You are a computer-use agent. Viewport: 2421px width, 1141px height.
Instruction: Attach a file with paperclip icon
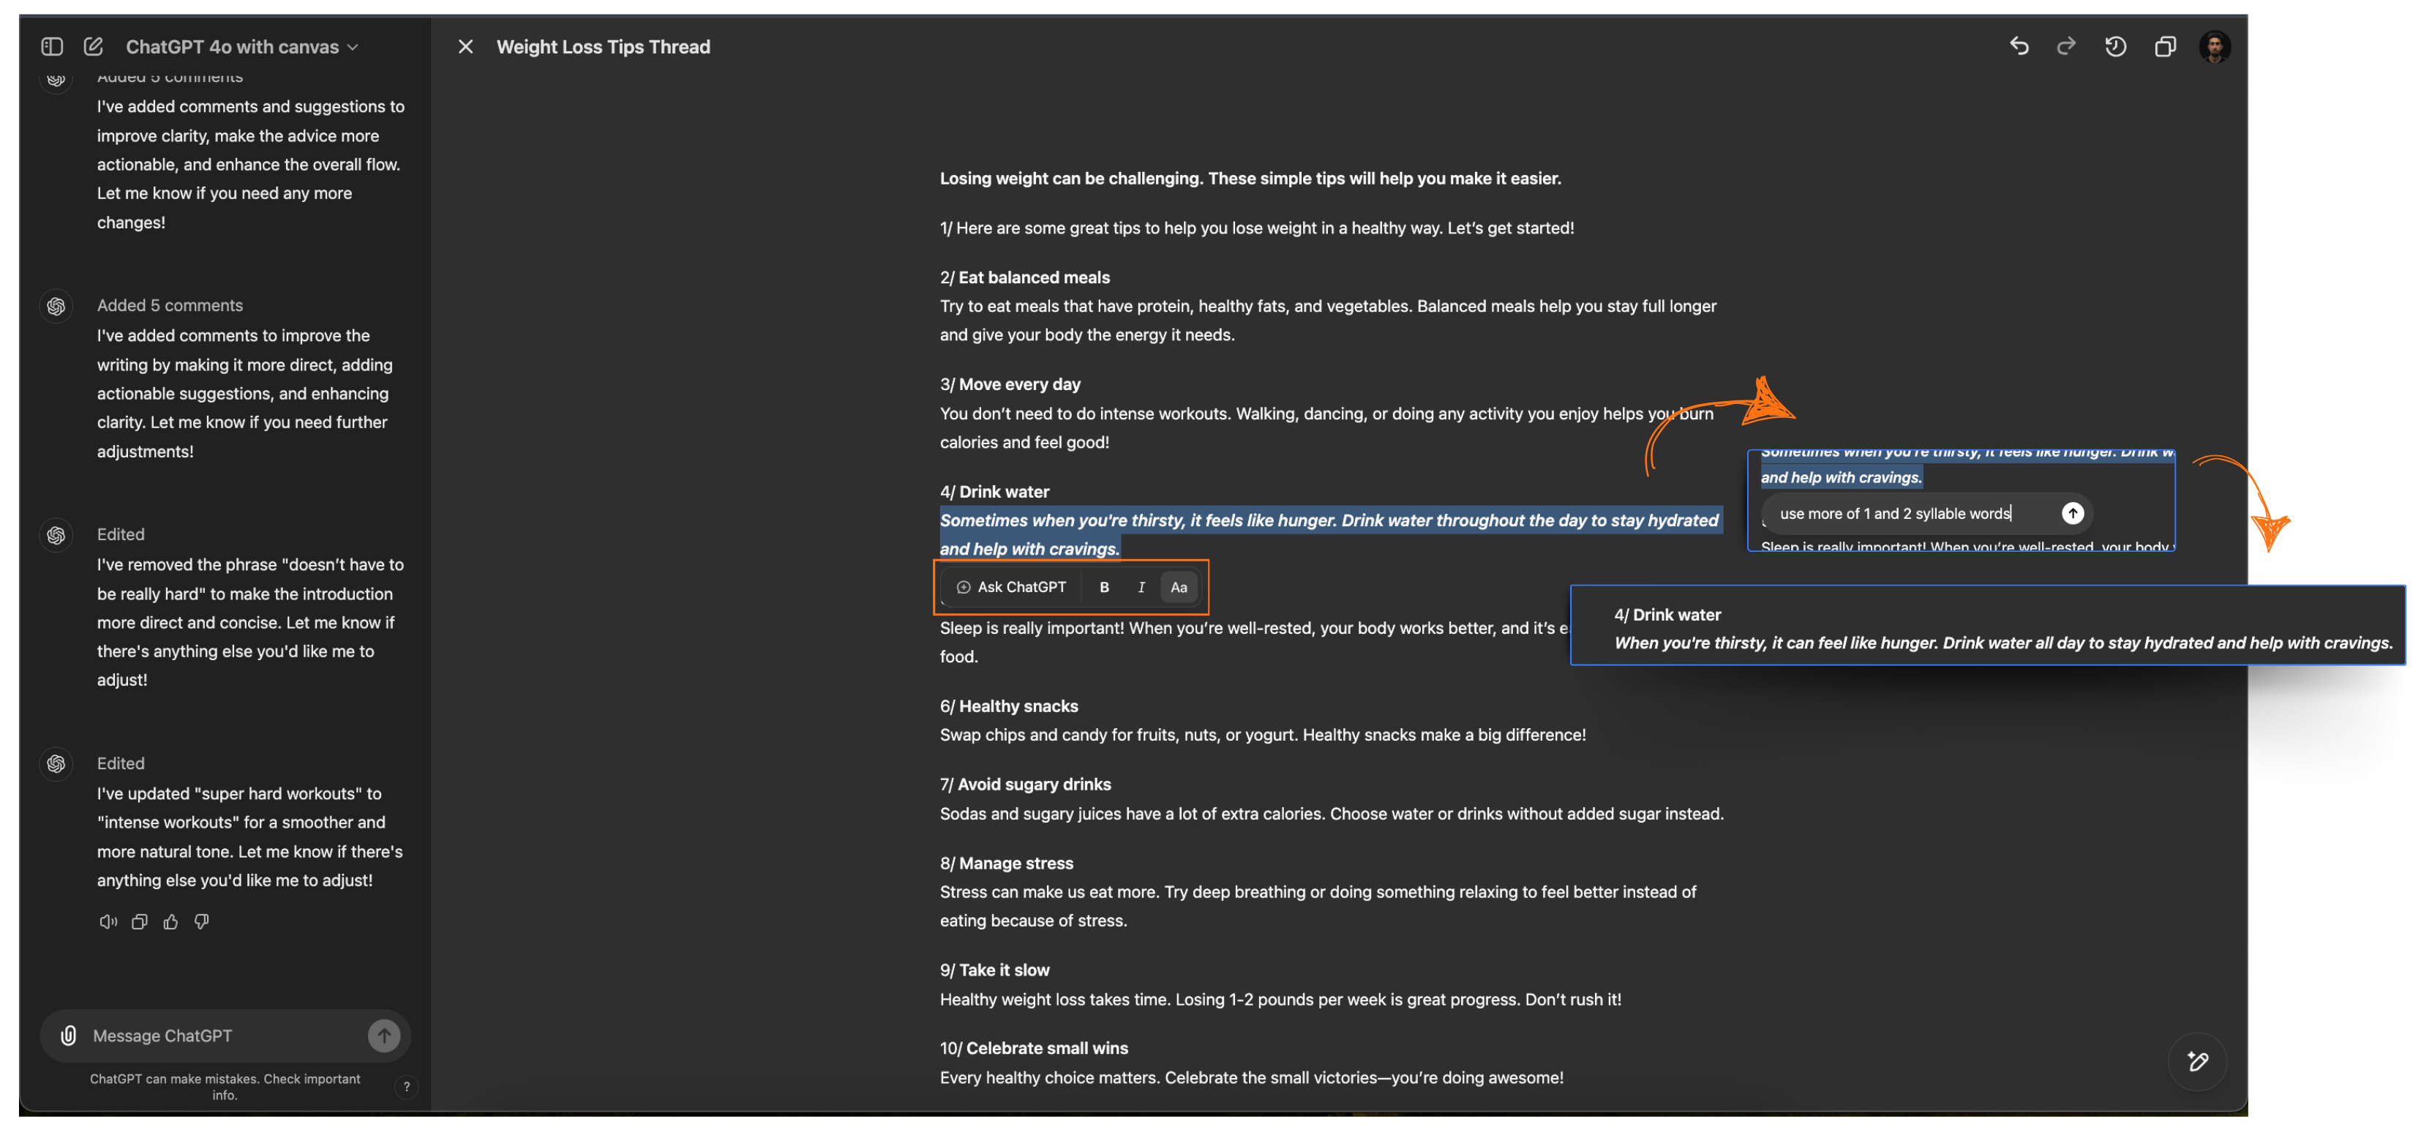[x=69, y=1035]
